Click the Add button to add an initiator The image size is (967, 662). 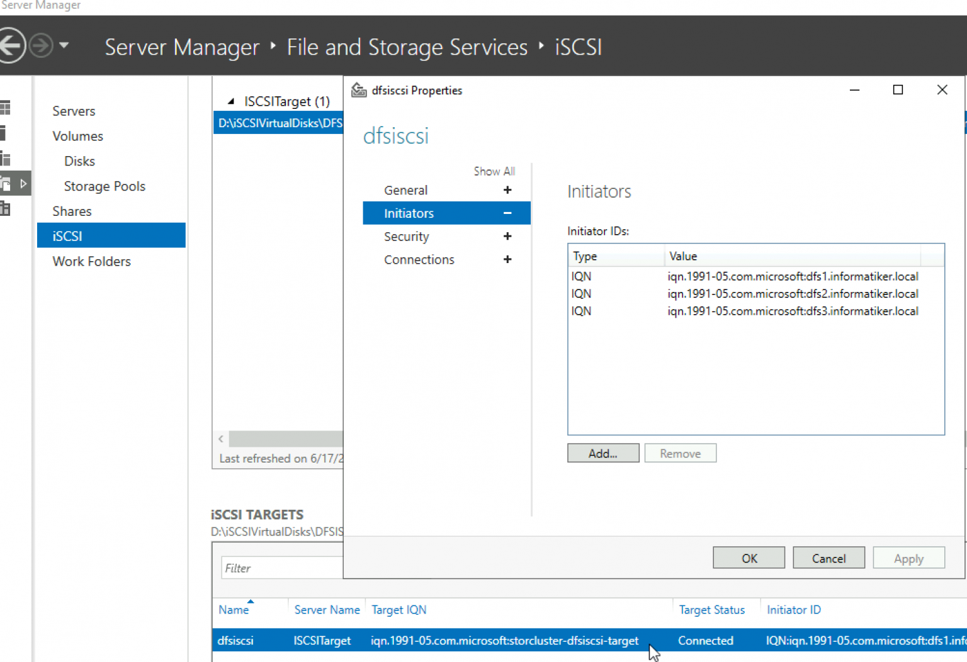(x=602, y=452)
